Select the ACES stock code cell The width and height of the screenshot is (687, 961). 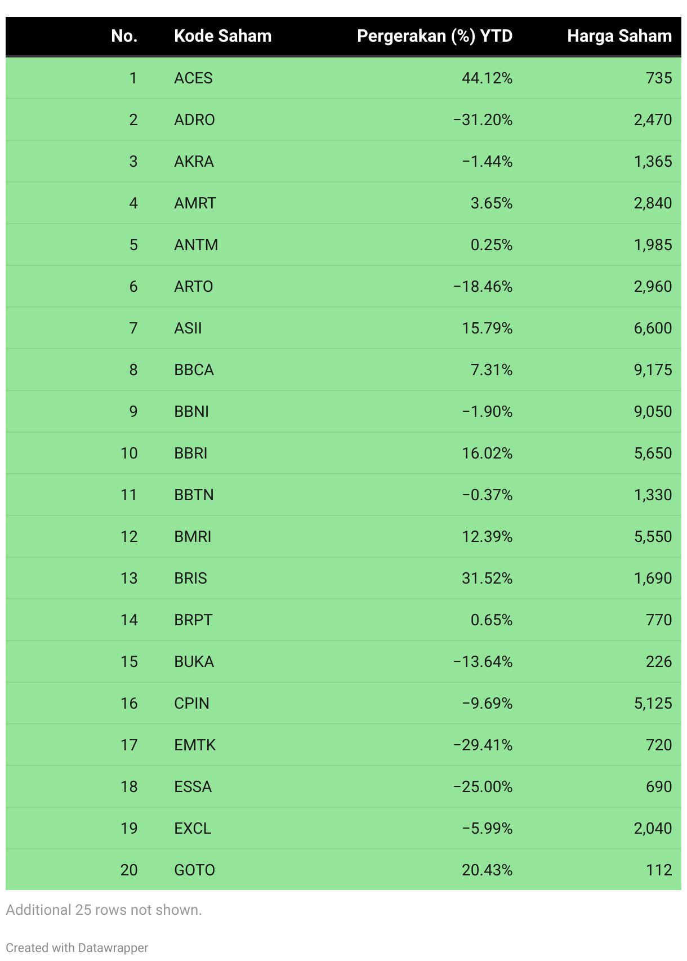pos(193,78)
